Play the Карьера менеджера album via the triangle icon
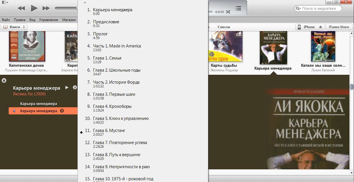Viewport: 354px width, 182px height. pos(67,88)
